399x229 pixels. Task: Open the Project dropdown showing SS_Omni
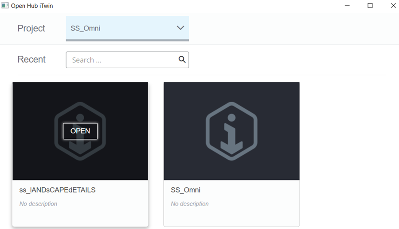pyautogui.click(x=127, y=28)
